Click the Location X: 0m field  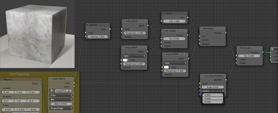tap(8, 92)
